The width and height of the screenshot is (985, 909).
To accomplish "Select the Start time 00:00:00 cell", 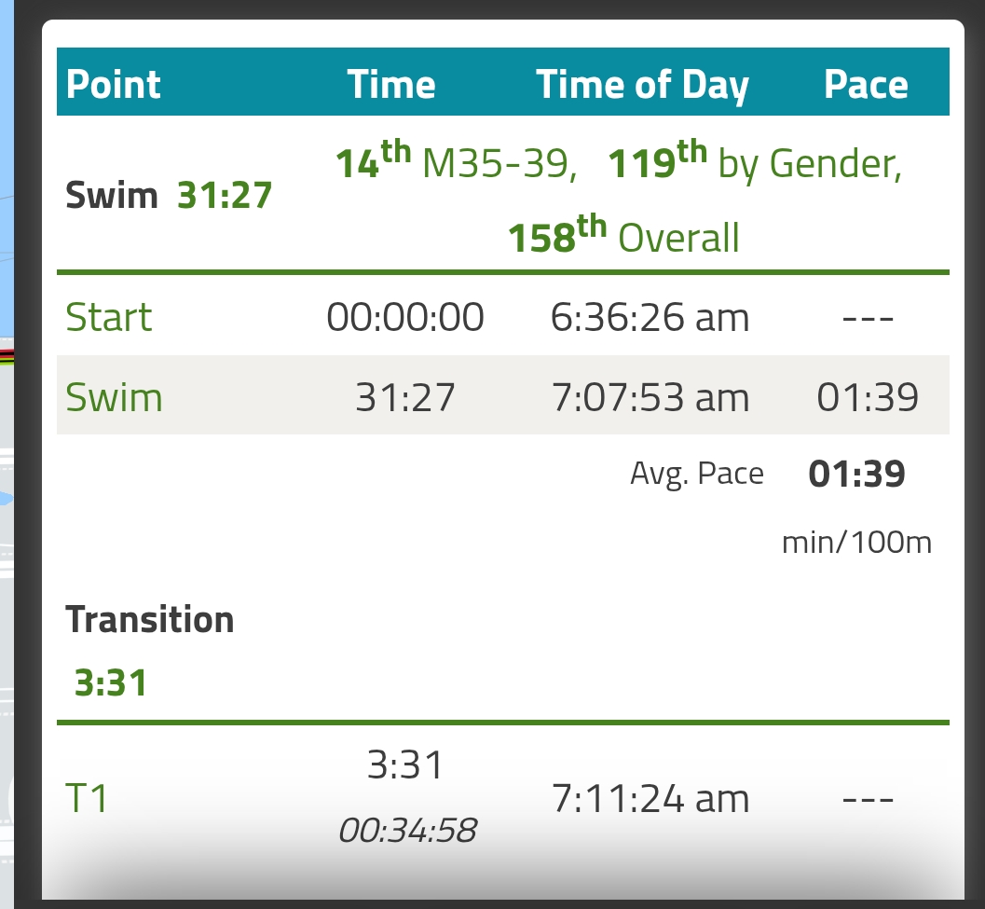I will pos(405,317).
